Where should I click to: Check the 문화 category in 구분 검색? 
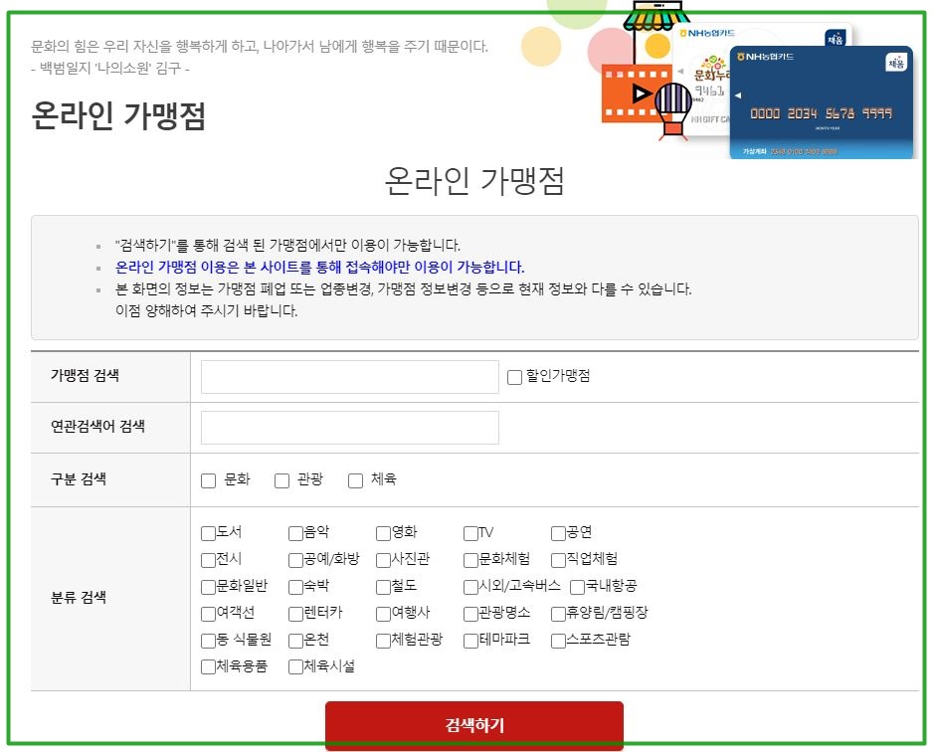(208, 480)
